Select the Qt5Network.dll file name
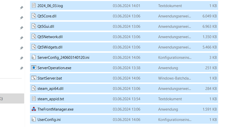Screen dimensions: 229x127 tap(50, 37)
